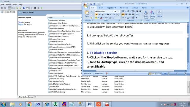The height and width of the screenshot is (107, 190).
Task: Toggle Align Left in the Paragraph group
Action: [x=123, y=15]
